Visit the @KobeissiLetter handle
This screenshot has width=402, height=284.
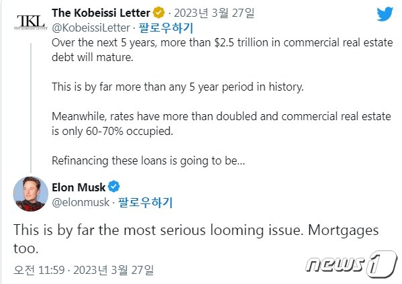pos(91,28)
